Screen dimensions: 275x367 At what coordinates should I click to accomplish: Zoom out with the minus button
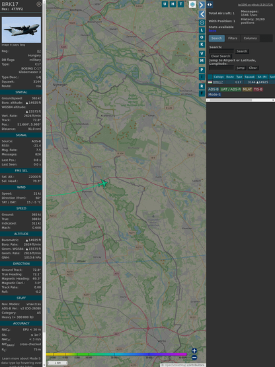coord(194,358)
